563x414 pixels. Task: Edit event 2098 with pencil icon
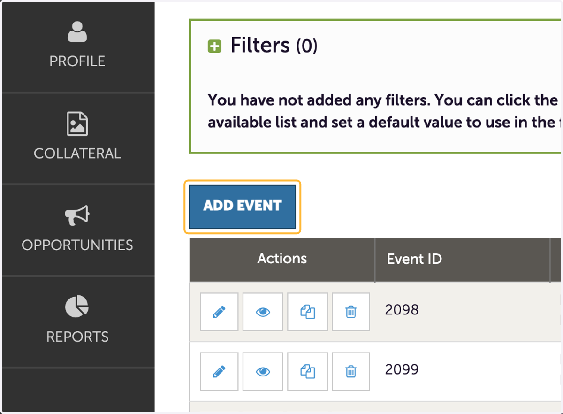(219, 312)
